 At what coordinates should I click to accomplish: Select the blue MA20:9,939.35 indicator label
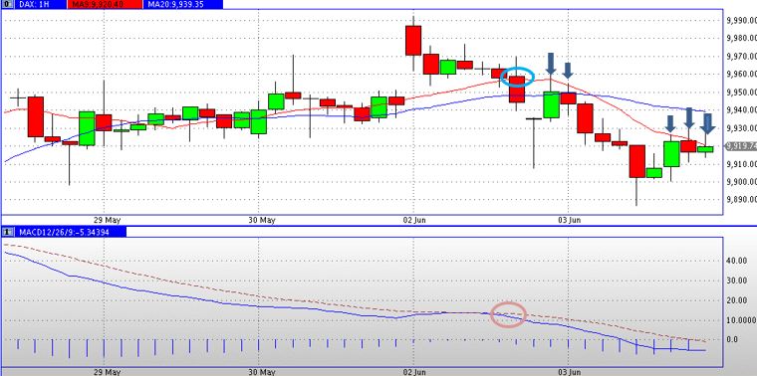[183, 4]
